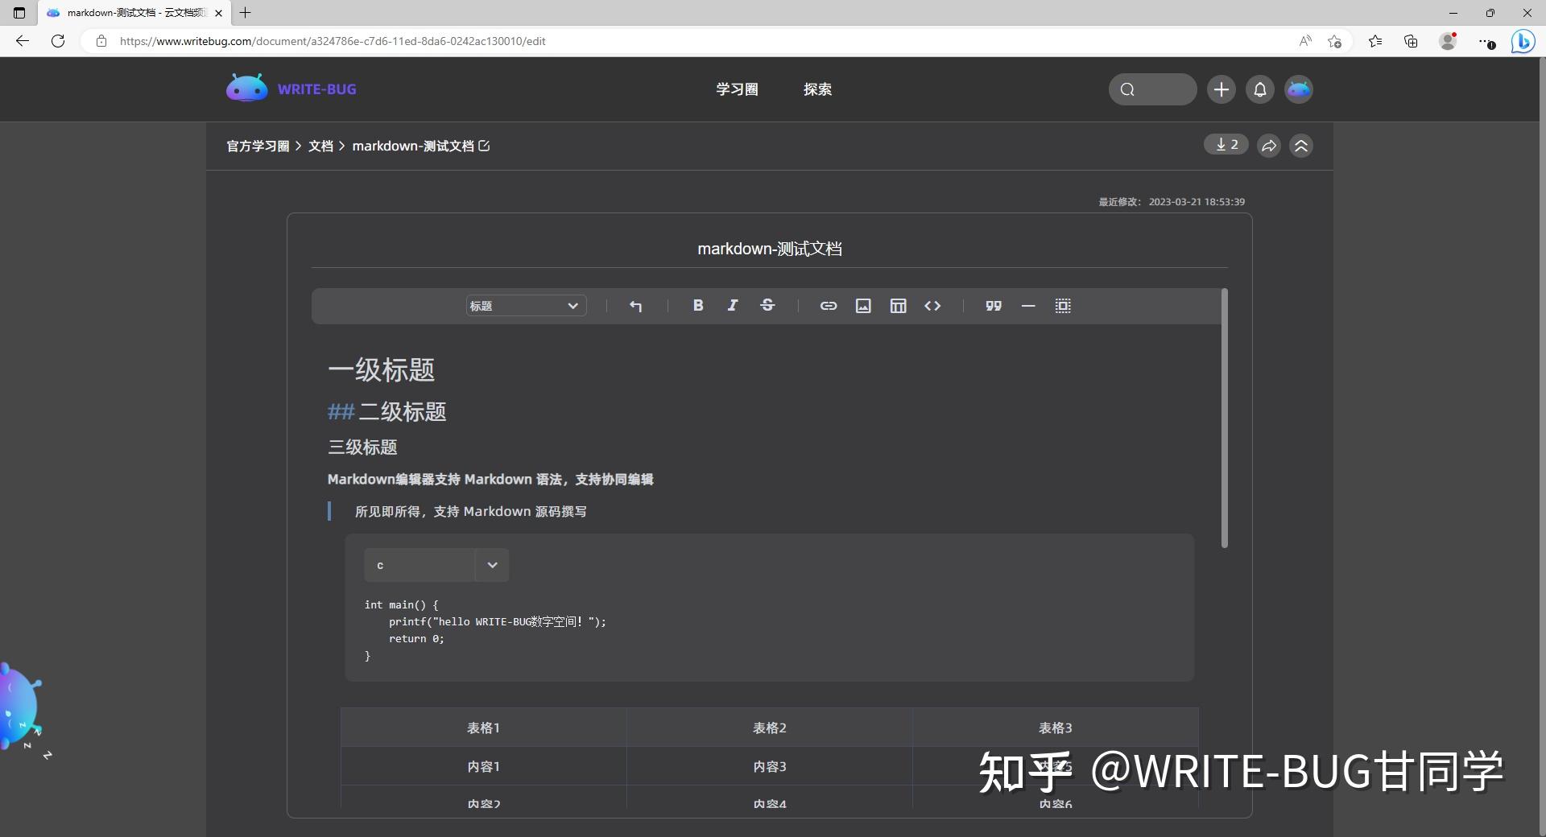This screenshot has height=837, width=1546.
Task: Click the 三级标题 heading text
Action: click(362, 447)
